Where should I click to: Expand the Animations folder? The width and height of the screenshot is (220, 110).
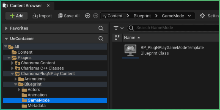coord(16,79)
